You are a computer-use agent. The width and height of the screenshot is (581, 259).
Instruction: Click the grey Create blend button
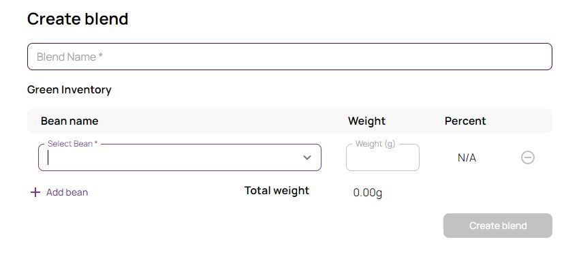coord(498,226)
